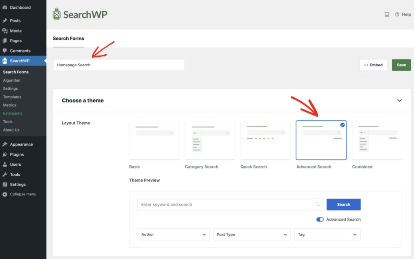
Task: Click the Homepage Search name field
Action: [119, 65]
